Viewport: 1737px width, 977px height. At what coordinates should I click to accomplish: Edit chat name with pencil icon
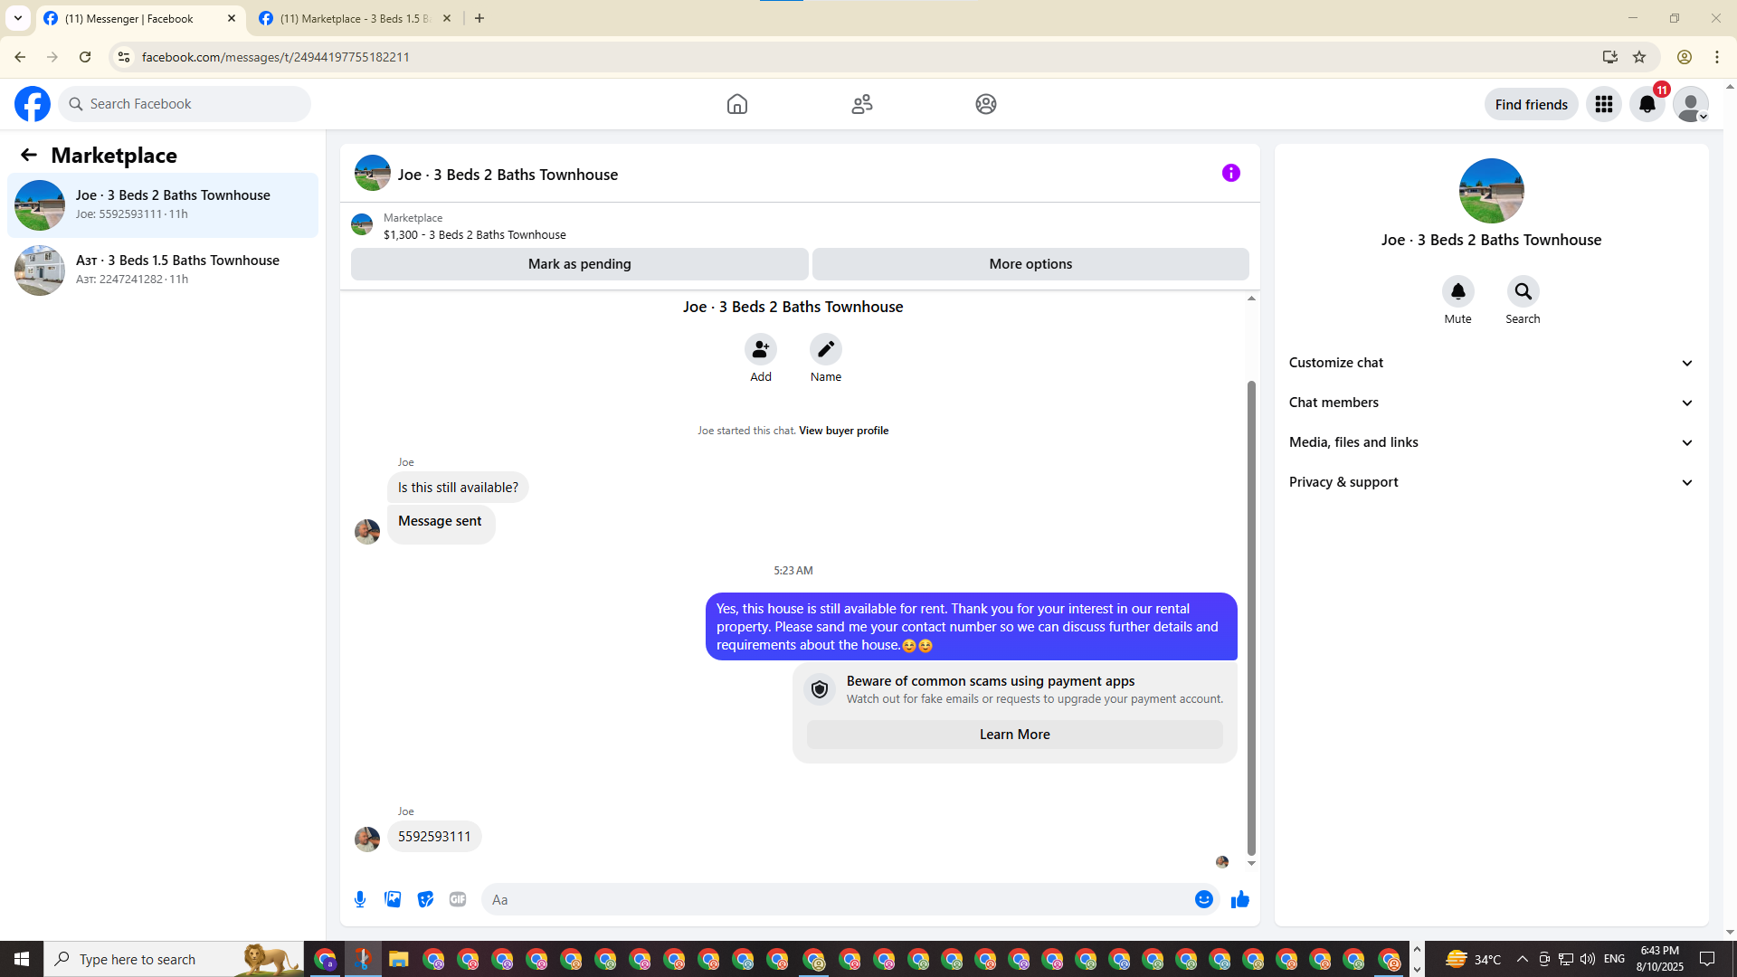click(x=825, y=349)
